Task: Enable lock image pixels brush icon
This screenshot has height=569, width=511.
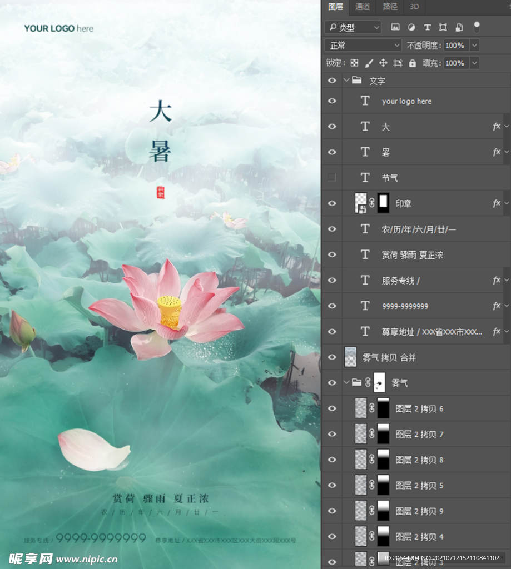Action: 369,63
